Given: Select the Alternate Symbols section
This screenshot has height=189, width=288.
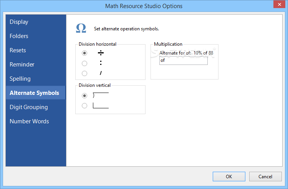Looking at the screenshot, I should 36,93.
